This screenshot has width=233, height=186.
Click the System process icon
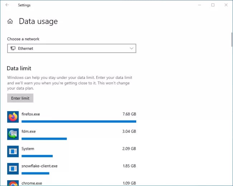(x=13, y=151)
